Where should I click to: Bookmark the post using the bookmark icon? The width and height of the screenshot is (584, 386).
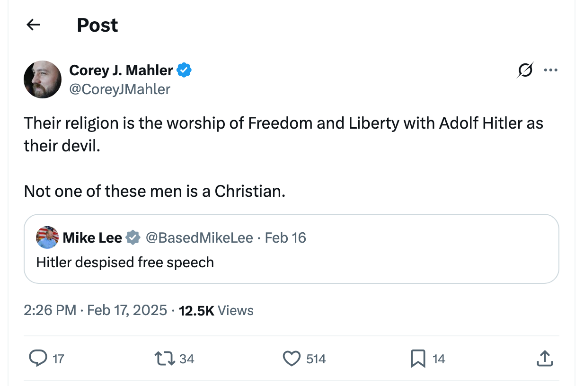417,359
